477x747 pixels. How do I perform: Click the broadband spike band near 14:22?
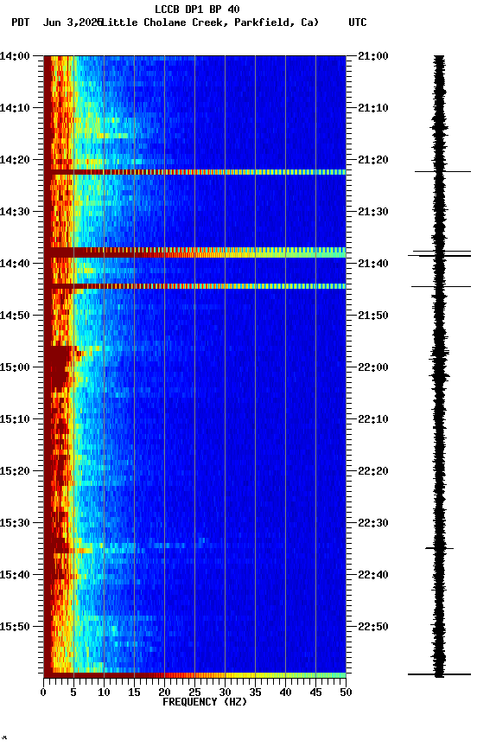point(194,172)
